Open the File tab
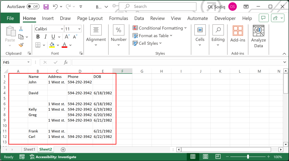The width and height of the screenshot is (289, 161). click(10, 18)
